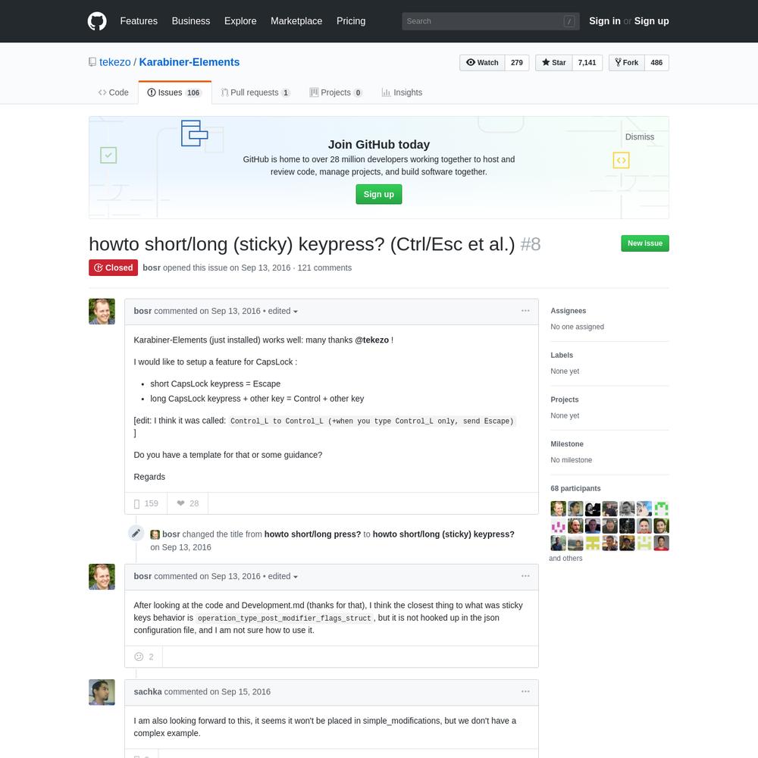Click the green pixel identicon participant avatar in the top row

coord(661,509)
